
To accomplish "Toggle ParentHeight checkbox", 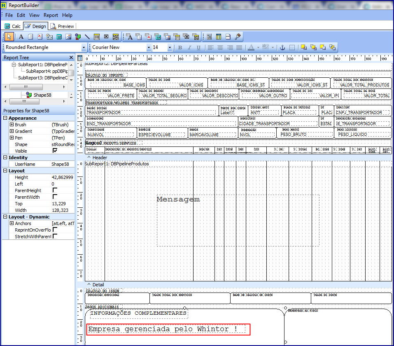I will (x=55, y=190).
